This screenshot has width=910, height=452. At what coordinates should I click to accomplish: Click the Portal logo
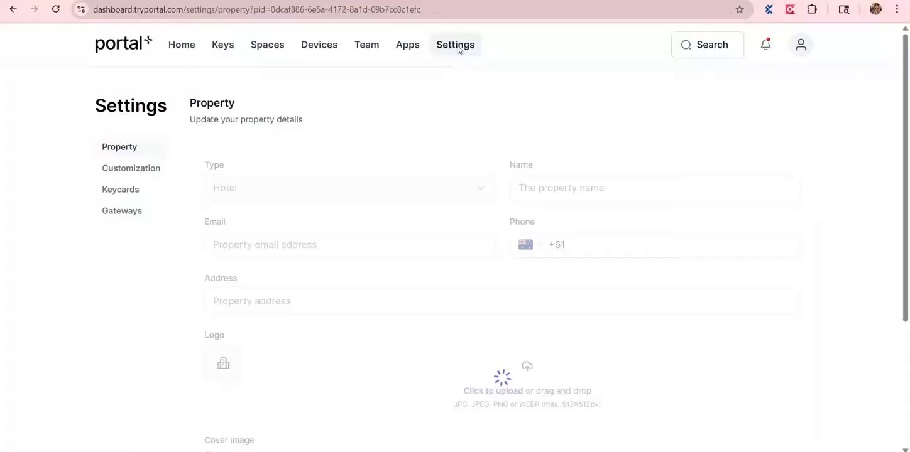(123, 44)
